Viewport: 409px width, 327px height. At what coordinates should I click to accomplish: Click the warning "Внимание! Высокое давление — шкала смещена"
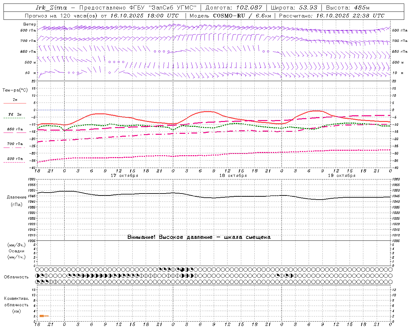pos(199,237)
